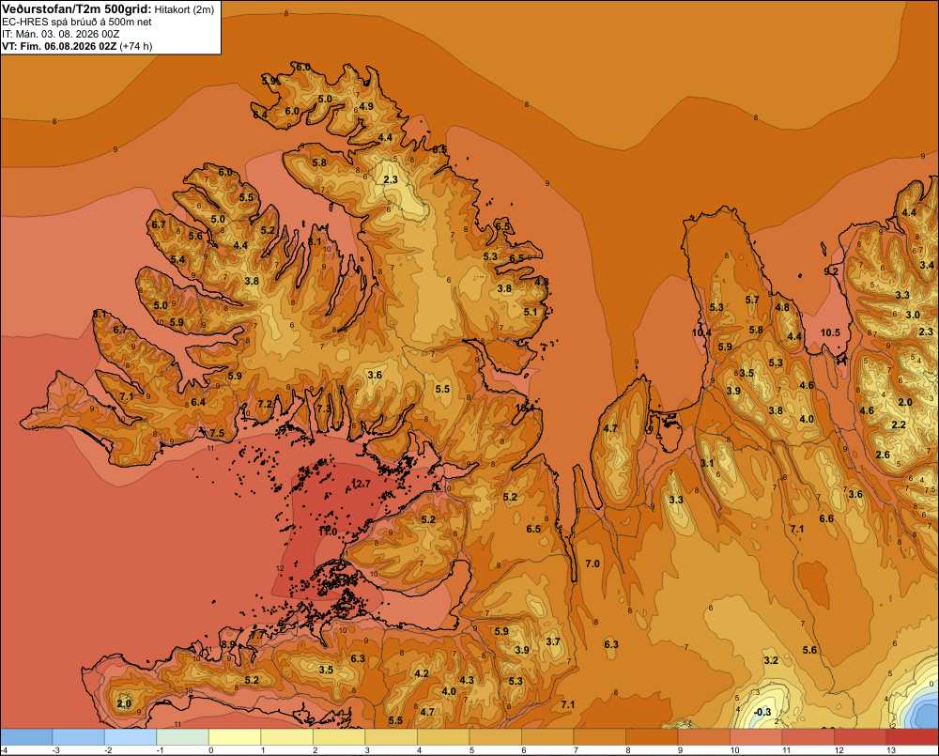This screenshot has width=939, height=756.
Task: Click the 3.4 temperature value
Action: (x=927, y=265)
